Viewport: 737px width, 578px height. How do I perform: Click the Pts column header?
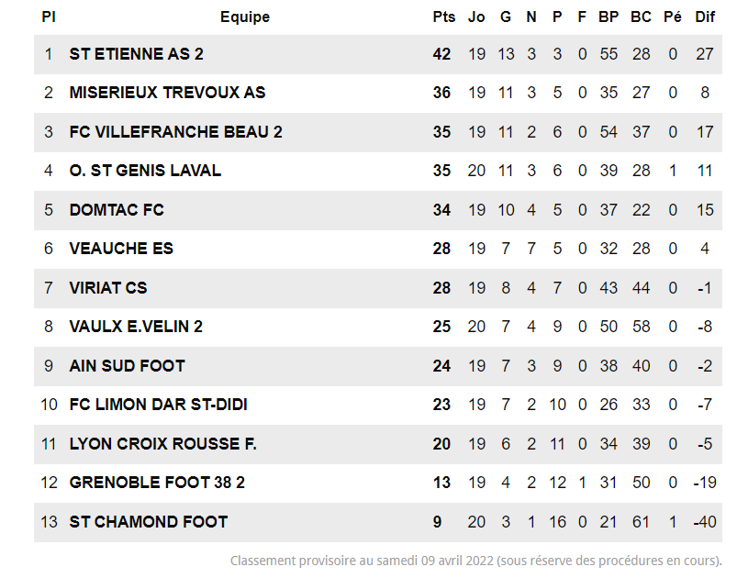tap(443, 17)
